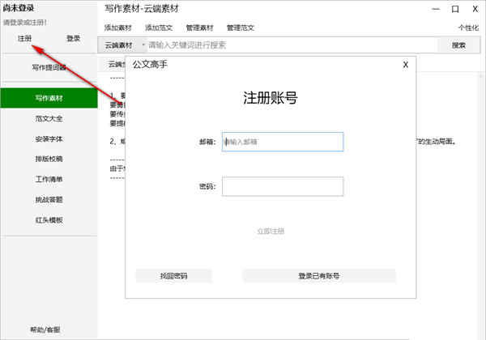Click 注册 link in the sidebar
Viewport: 486px width, 340px height.
(25, 38)
